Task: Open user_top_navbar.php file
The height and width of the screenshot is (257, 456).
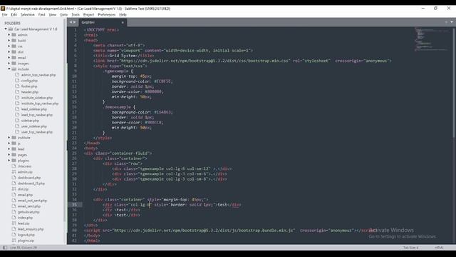Action: pyautogui.click(x=36, y=132)
